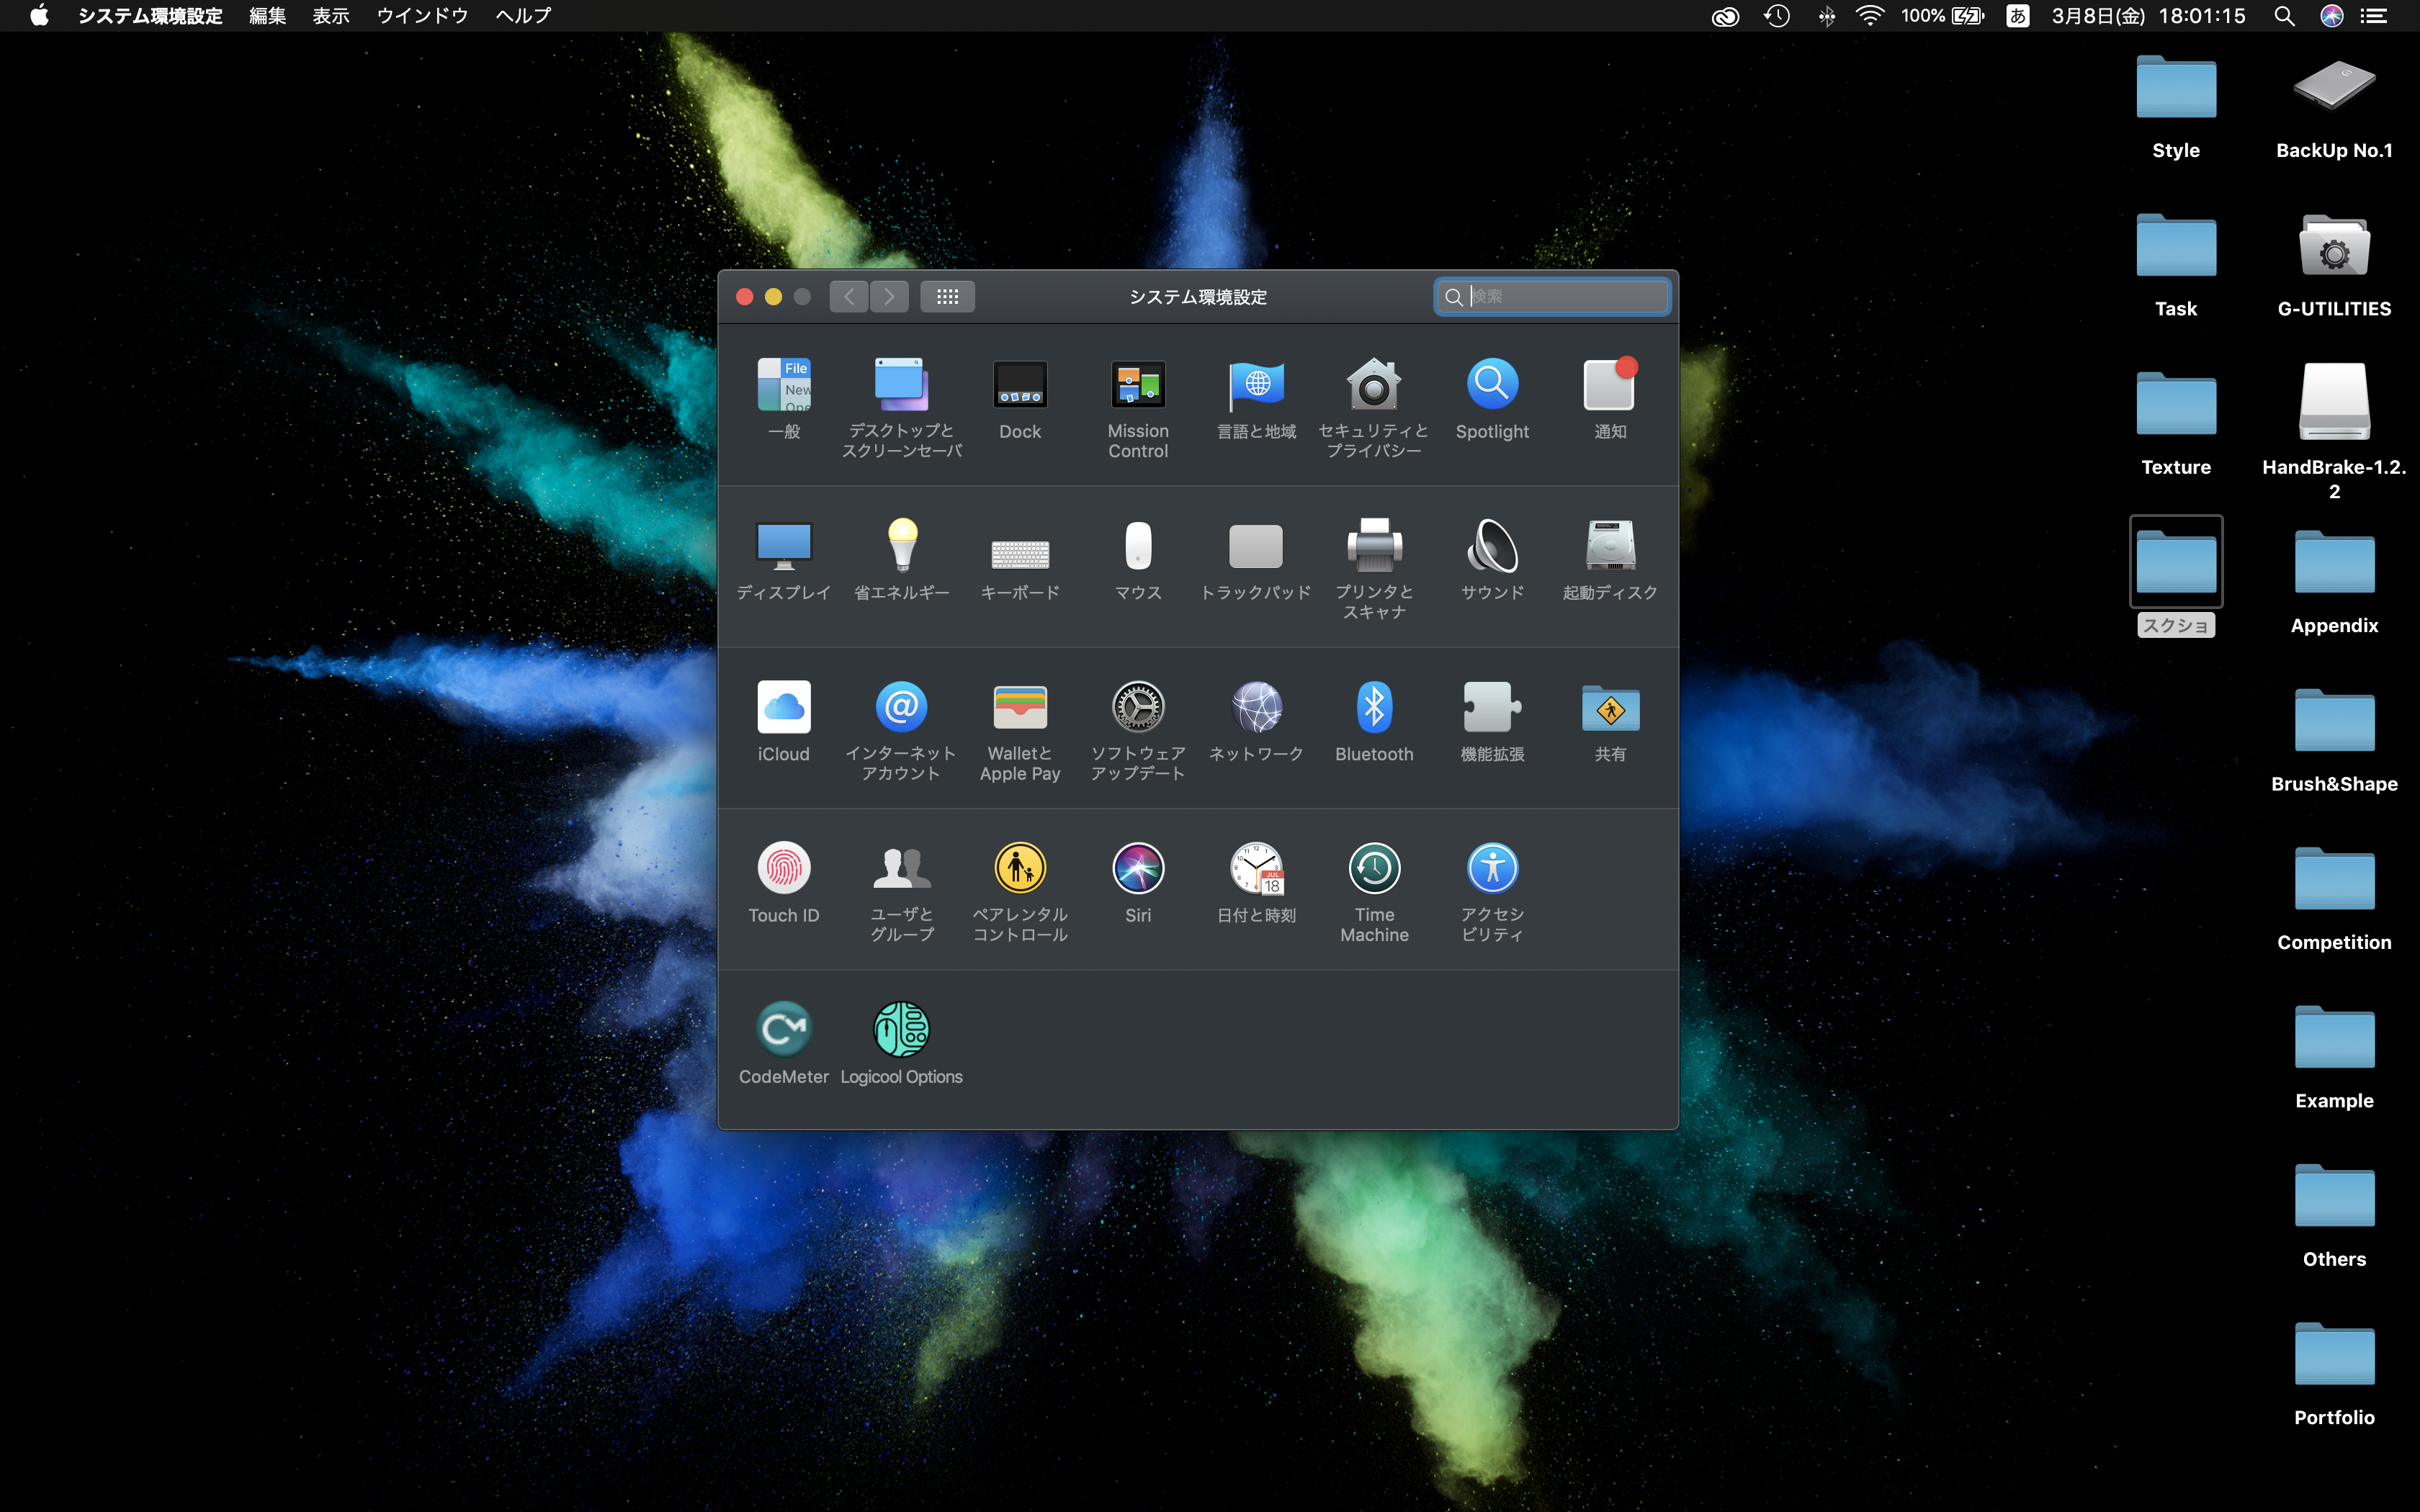This screenshot has height=1512, width=2420.
Task: Open the ウインドウ menu
Action: coord(422,16)
